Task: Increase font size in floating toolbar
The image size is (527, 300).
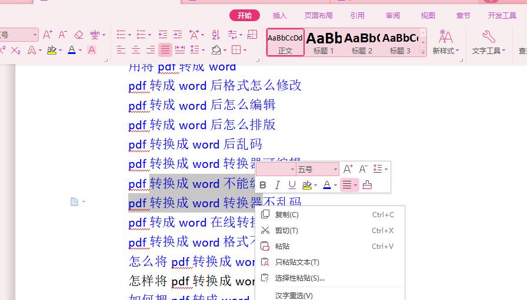Action: (x=348, y=169)
